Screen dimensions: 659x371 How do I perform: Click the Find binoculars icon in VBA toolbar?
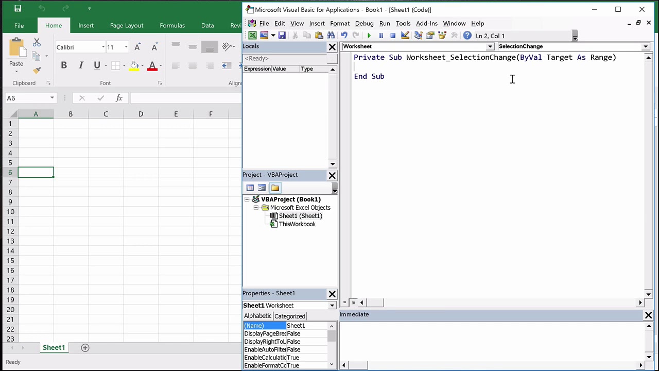pos(331,36)
